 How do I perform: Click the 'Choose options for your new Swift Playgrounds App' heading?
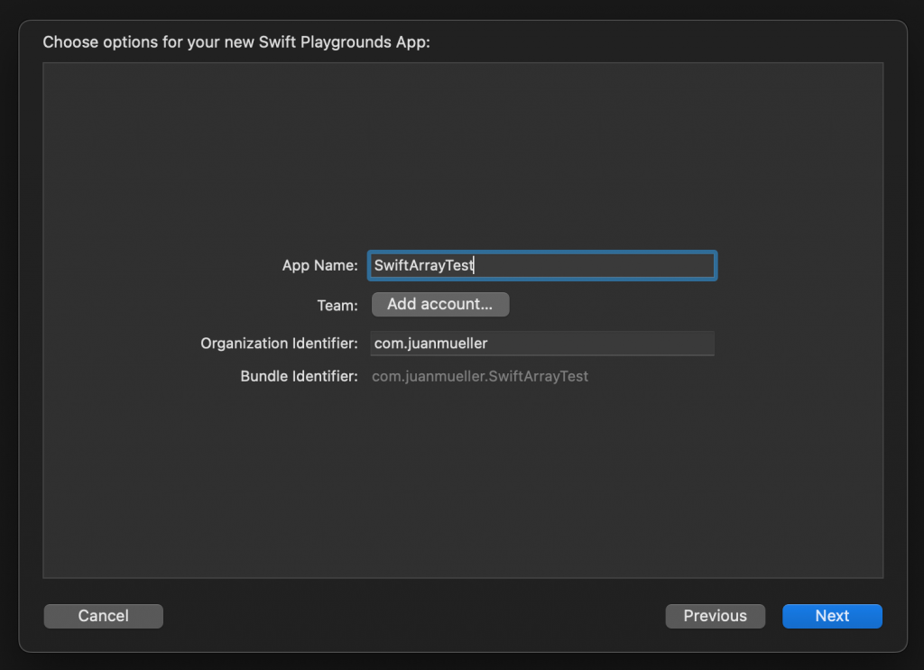pyautogui.click(x=236, y=42)
